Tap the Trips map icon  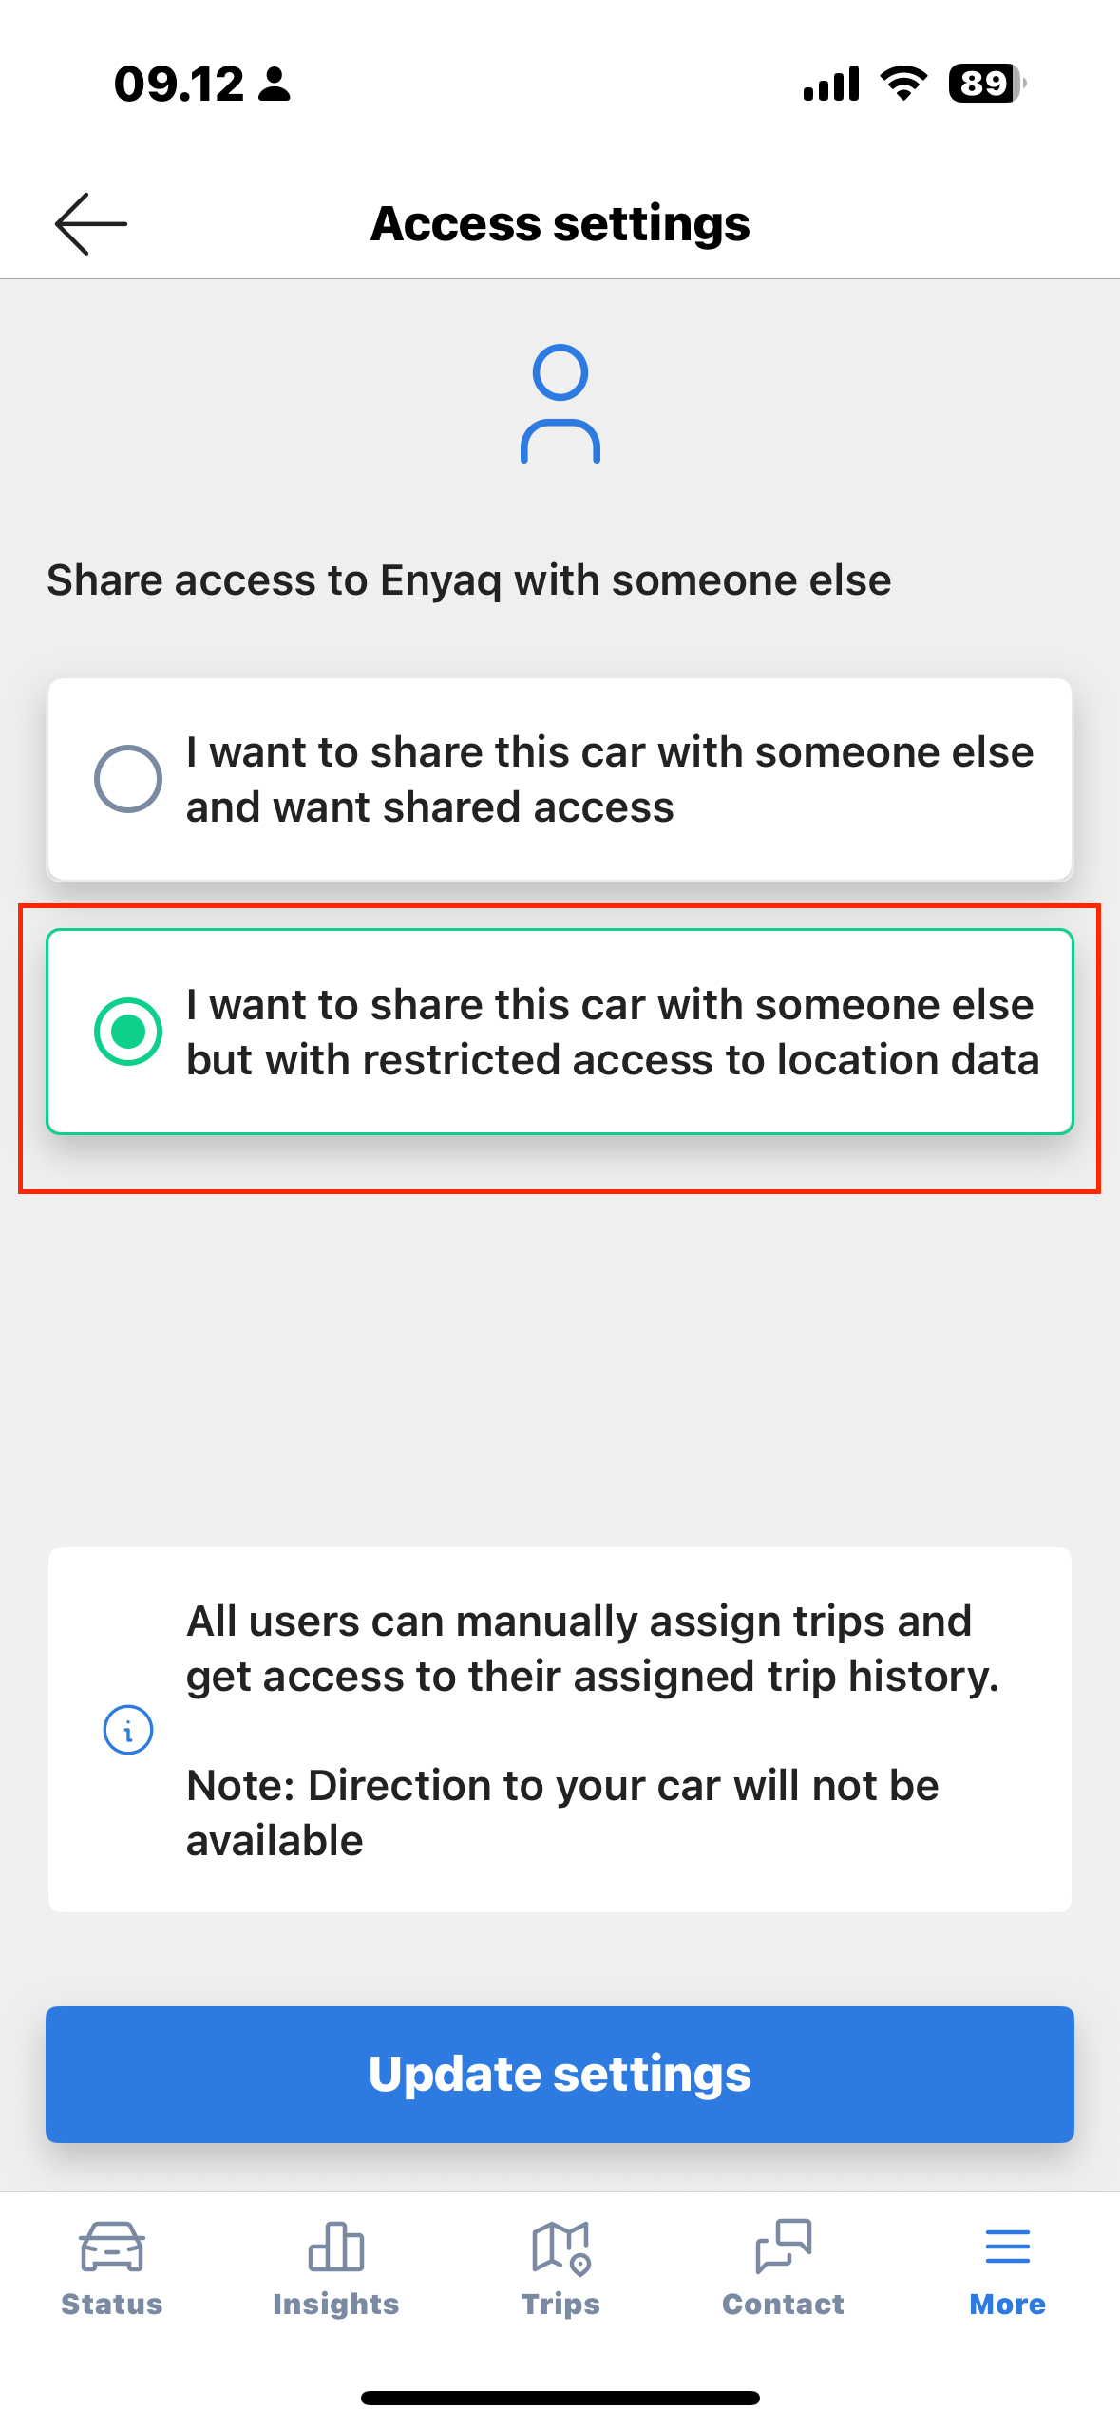(560, 2247)
